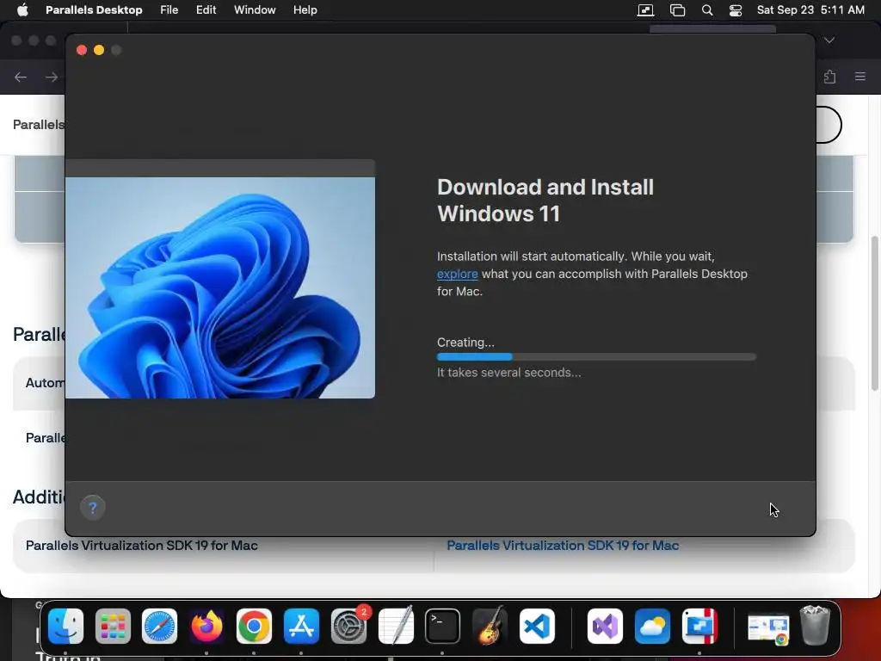Open Finder from the Dock
The image size is (881, 661).
tap(65, 627)
